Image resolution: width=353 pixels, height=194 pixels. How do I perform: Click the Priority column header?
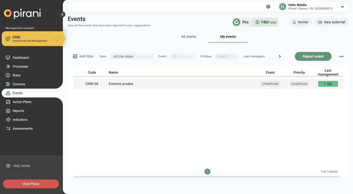(x=299, y=73)
